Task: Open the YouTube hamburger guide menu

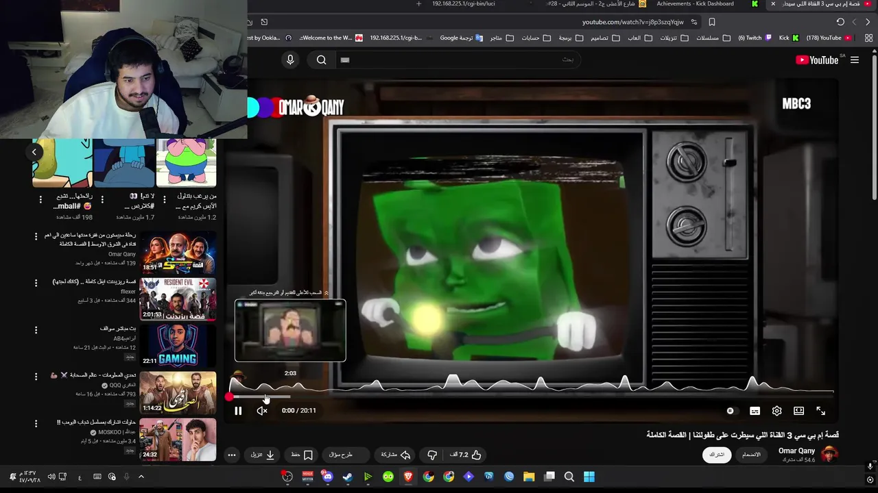Action: [x=855, y=60]
